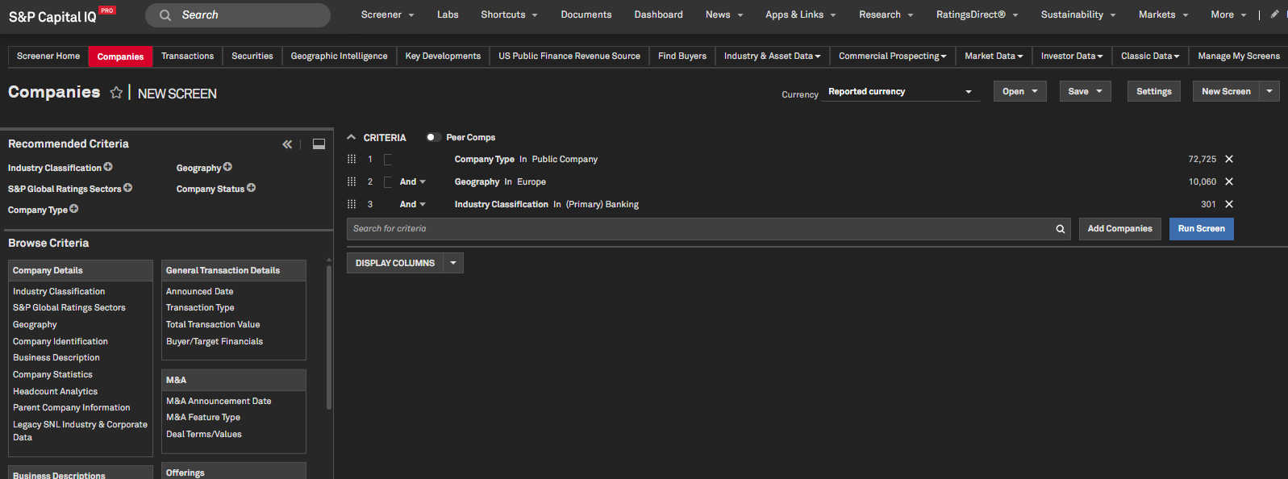Open the Shortcuts menu
This screenshot has height=479, width=1288.
509,15
